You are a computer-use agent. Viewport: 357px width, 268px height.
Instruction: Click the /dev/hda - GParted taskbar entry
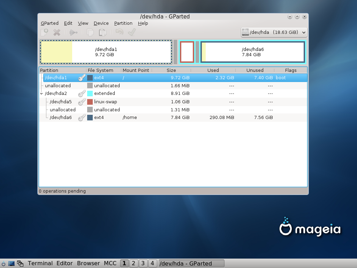191,263
